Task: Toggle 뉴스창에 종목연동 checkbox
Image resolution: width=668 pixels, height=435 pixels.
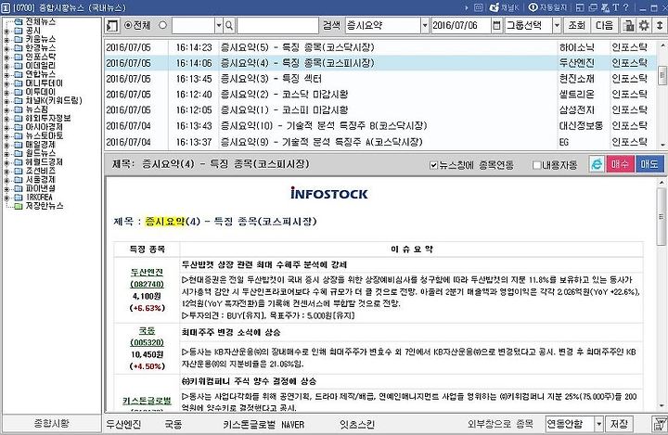Action: point(433,165)
